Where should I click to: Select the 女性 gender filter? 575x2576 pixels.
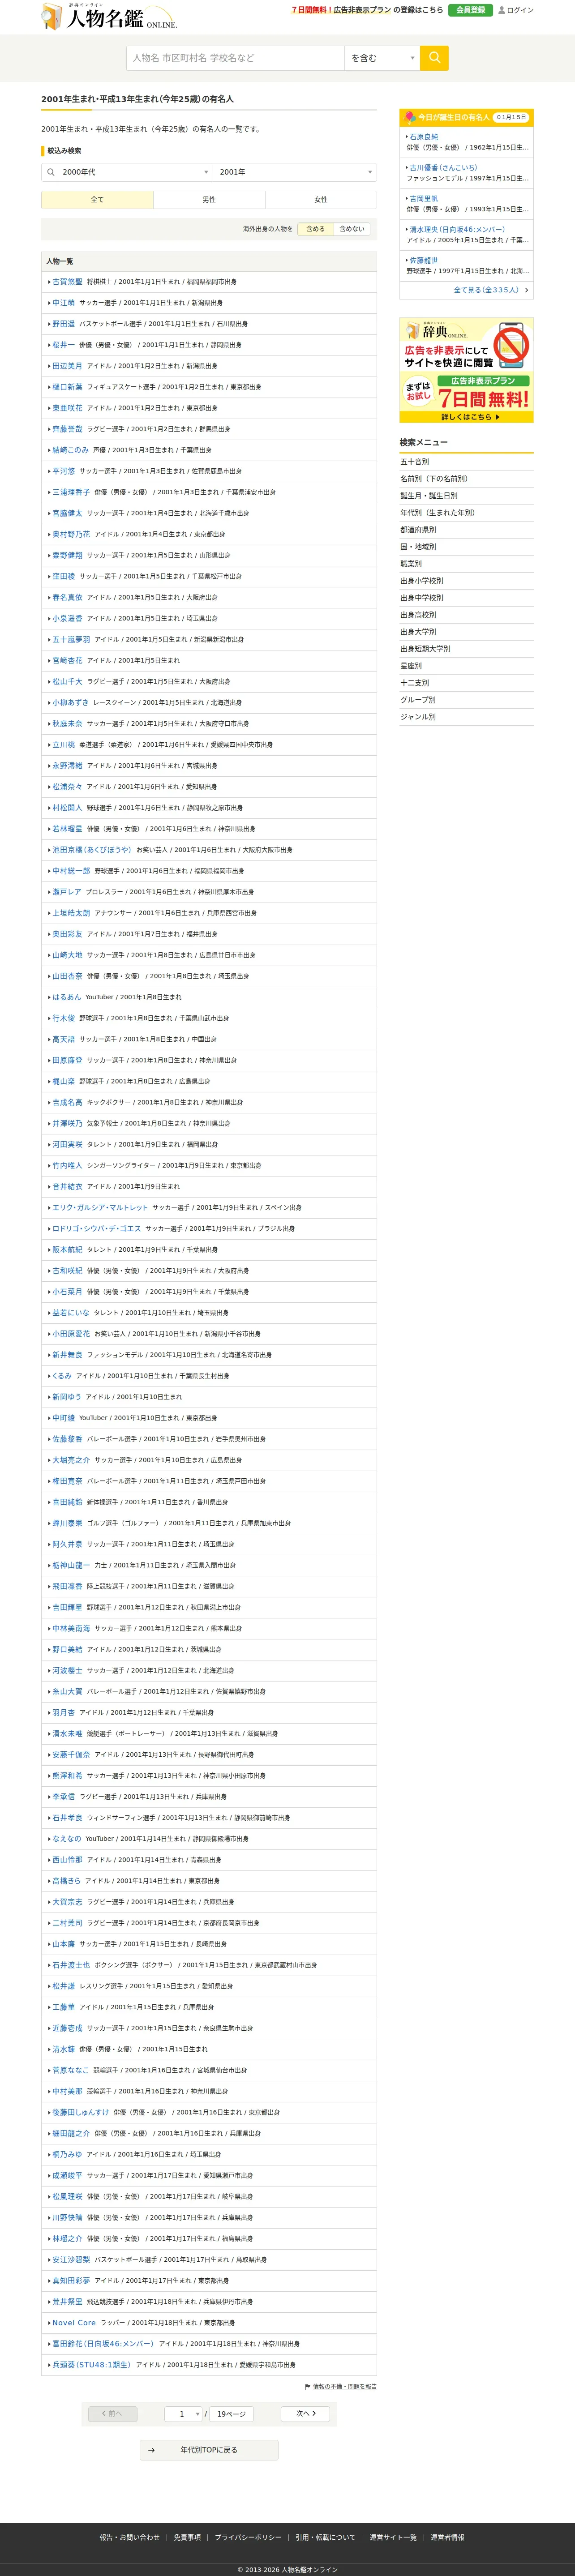(x=321, y=200)
